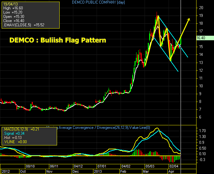Click the Apr month label
The height and width of the screenshot is (174, 214).
click(171, 171)
